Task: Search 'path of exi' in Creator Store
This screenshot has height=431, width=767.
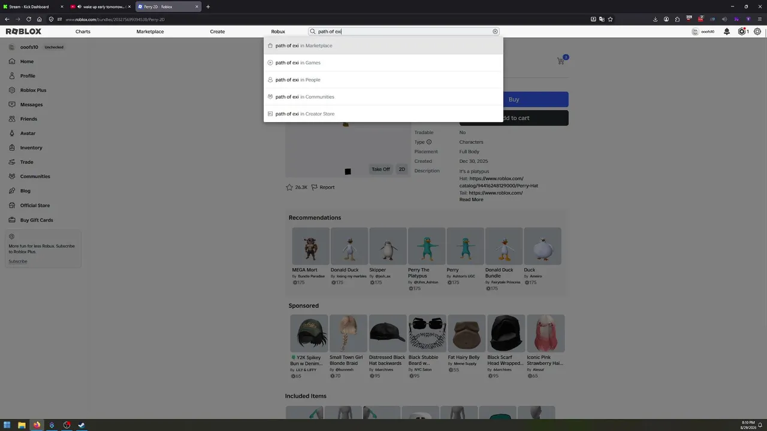Action: [383, 114]
